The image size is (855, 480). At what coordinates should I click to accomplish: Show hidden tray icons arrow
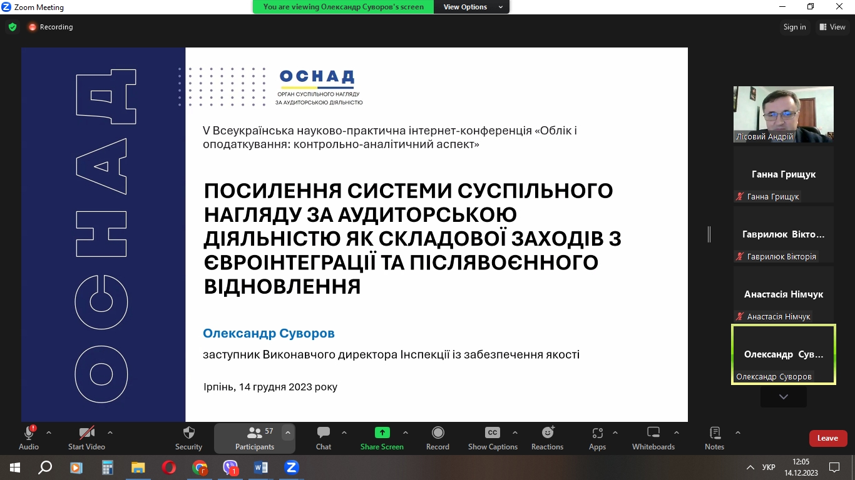click(x=750, y=467)
